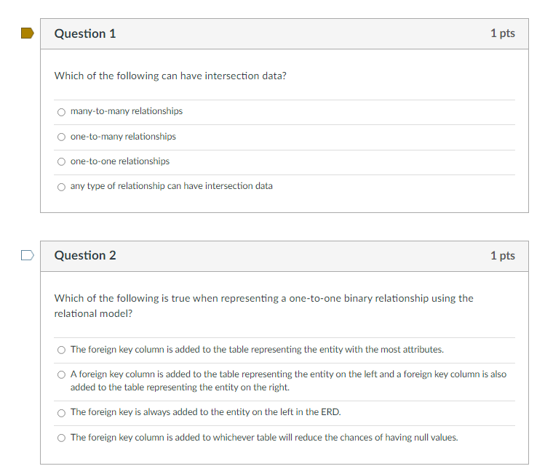Select many-to-many relationships answer
This screenshot has width=545, height=474.
tap(62, 112)
